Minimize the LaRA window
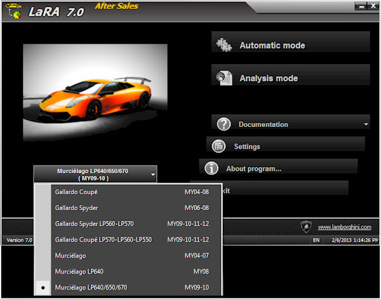381x299 pixels. coord(361,6)
